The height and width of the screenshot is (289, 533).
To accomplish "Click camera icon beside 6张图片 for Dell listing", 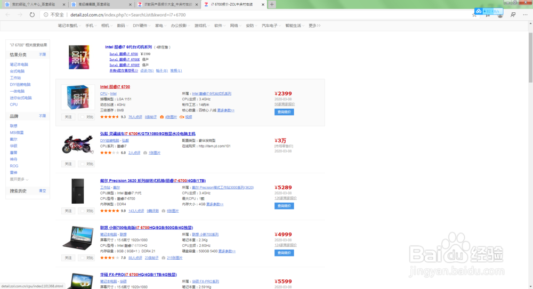I will (x=164, y=211).
